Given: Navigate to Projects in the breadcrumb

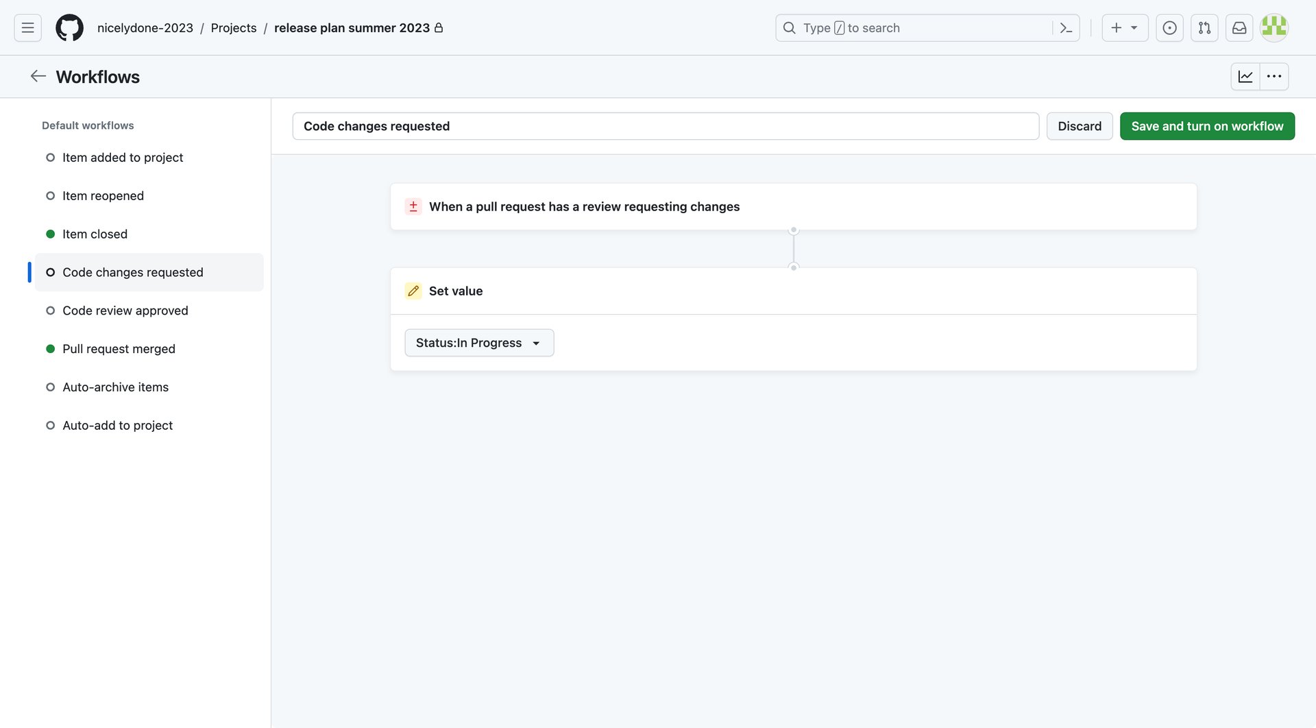Looking at the screenshot, I should [x=234, y=27].
